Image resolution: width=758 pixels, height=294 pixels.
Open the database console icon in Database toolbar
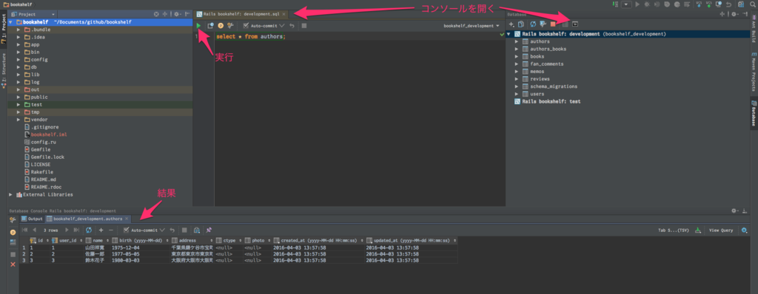point(575,24)
